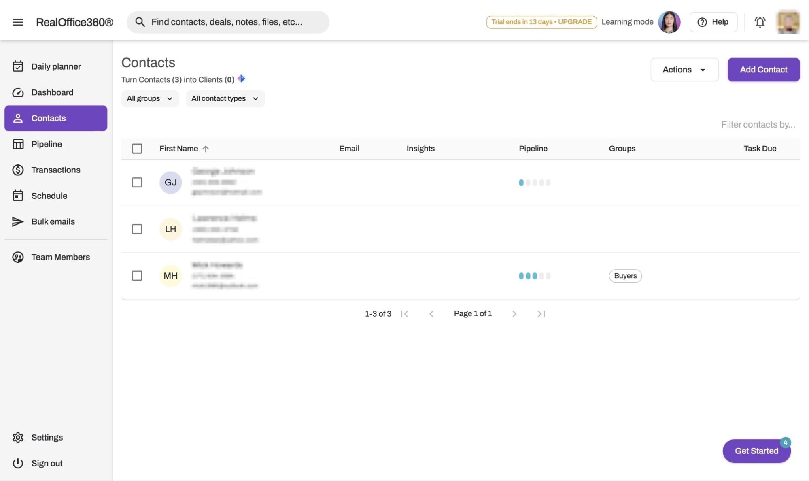Click the notification bell icon

(760, 22)
